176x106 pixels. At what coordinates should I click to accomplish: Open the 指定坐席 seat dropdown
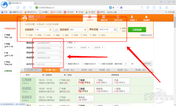point(49,43)
